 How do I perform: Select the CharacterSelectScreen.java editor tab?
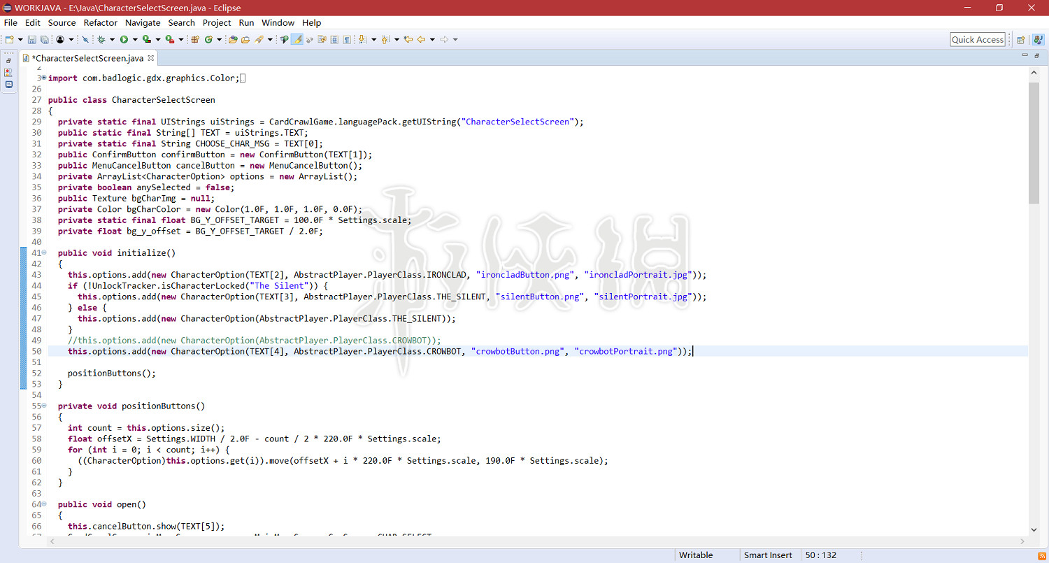click(x=87, y=58)
